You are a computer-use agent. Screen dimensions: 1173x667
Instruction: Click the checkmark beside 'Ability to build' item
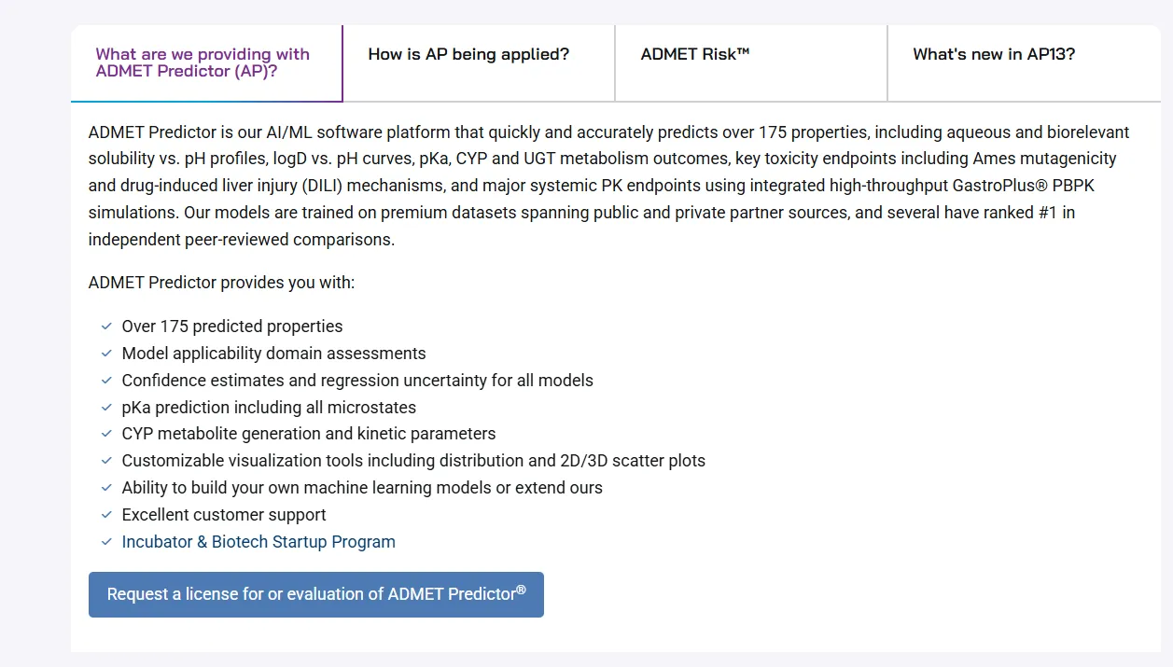(106, 489)
